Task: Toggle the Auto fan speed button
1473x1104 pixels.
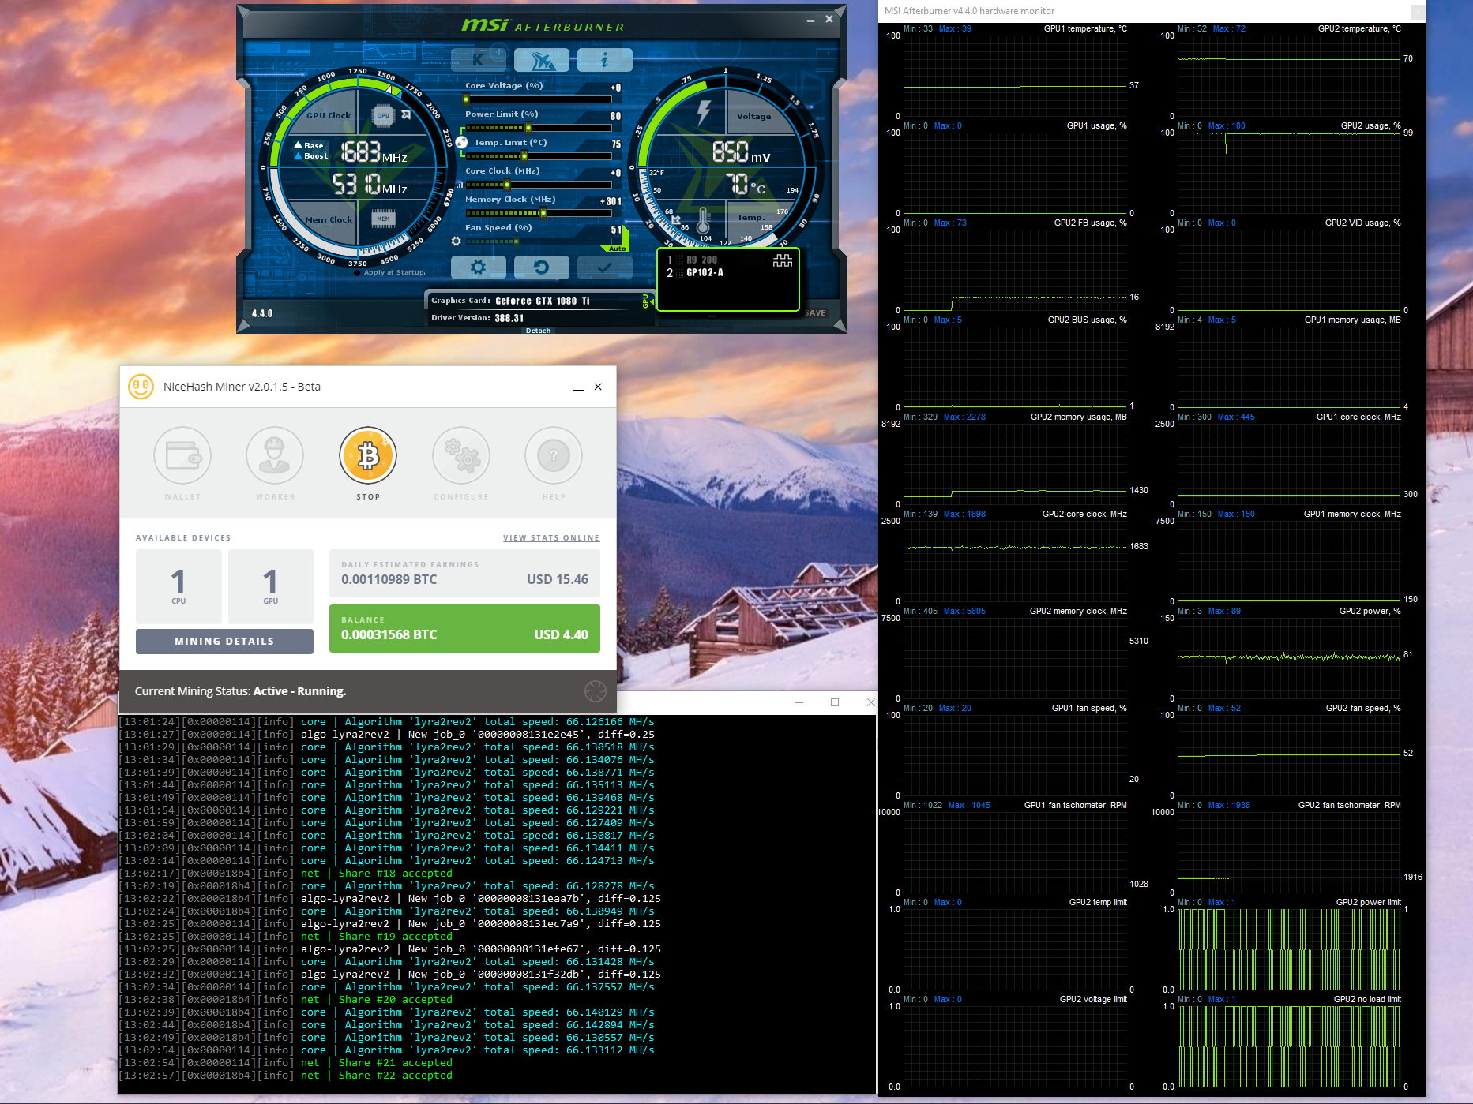Action: 618,249
